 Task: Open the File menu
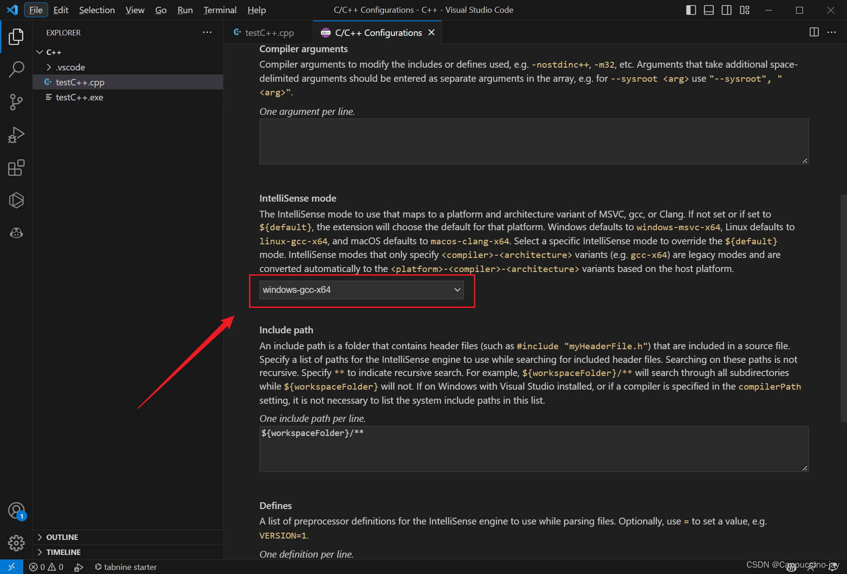click(x=36, y=10)
